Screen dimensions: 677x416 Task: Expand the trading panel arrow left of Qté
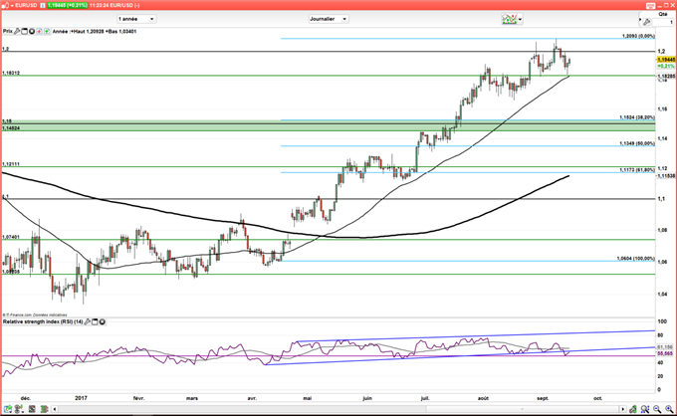coord(640,20)
